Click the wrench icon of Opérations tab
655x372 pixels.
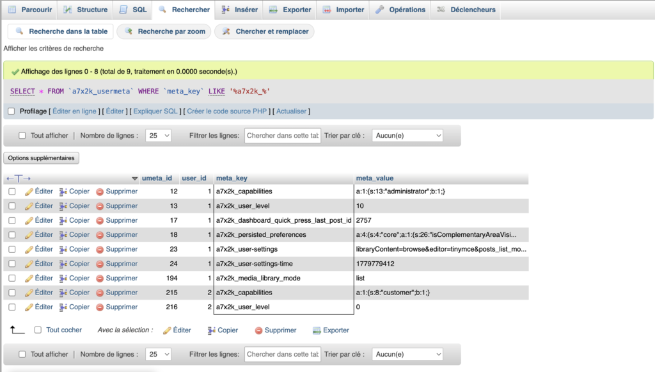380,10
